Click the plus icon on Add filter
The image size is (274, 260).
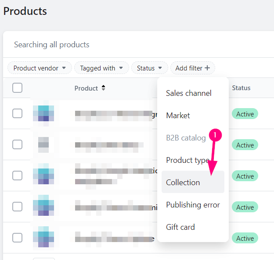[x=207, y=68]
